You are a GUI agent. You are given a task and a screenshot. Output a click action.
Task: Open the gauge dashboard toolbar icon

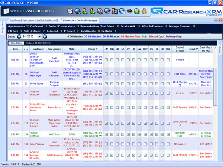[70, 11]
